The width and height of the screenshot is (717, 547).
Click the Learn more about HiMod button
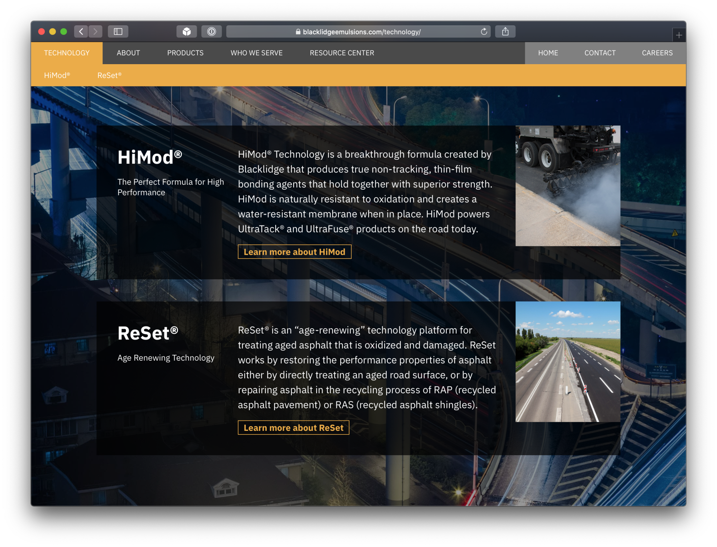(x=295, y=252)
